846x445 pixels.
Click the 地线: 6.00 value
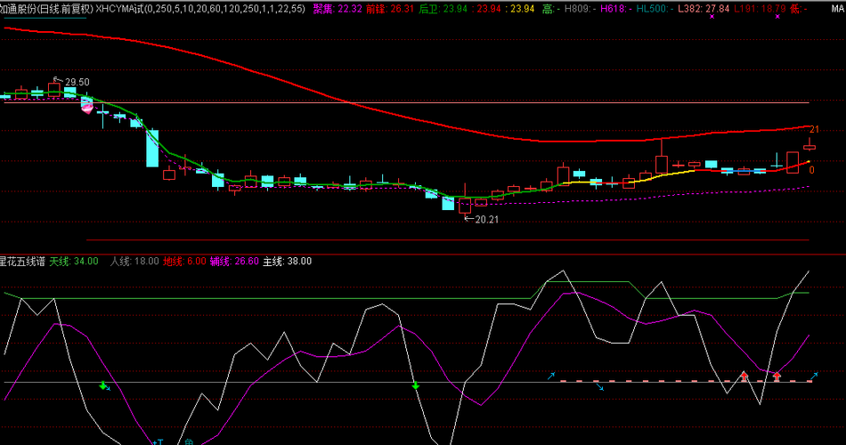pyautogui.click(x=184, y=261)
